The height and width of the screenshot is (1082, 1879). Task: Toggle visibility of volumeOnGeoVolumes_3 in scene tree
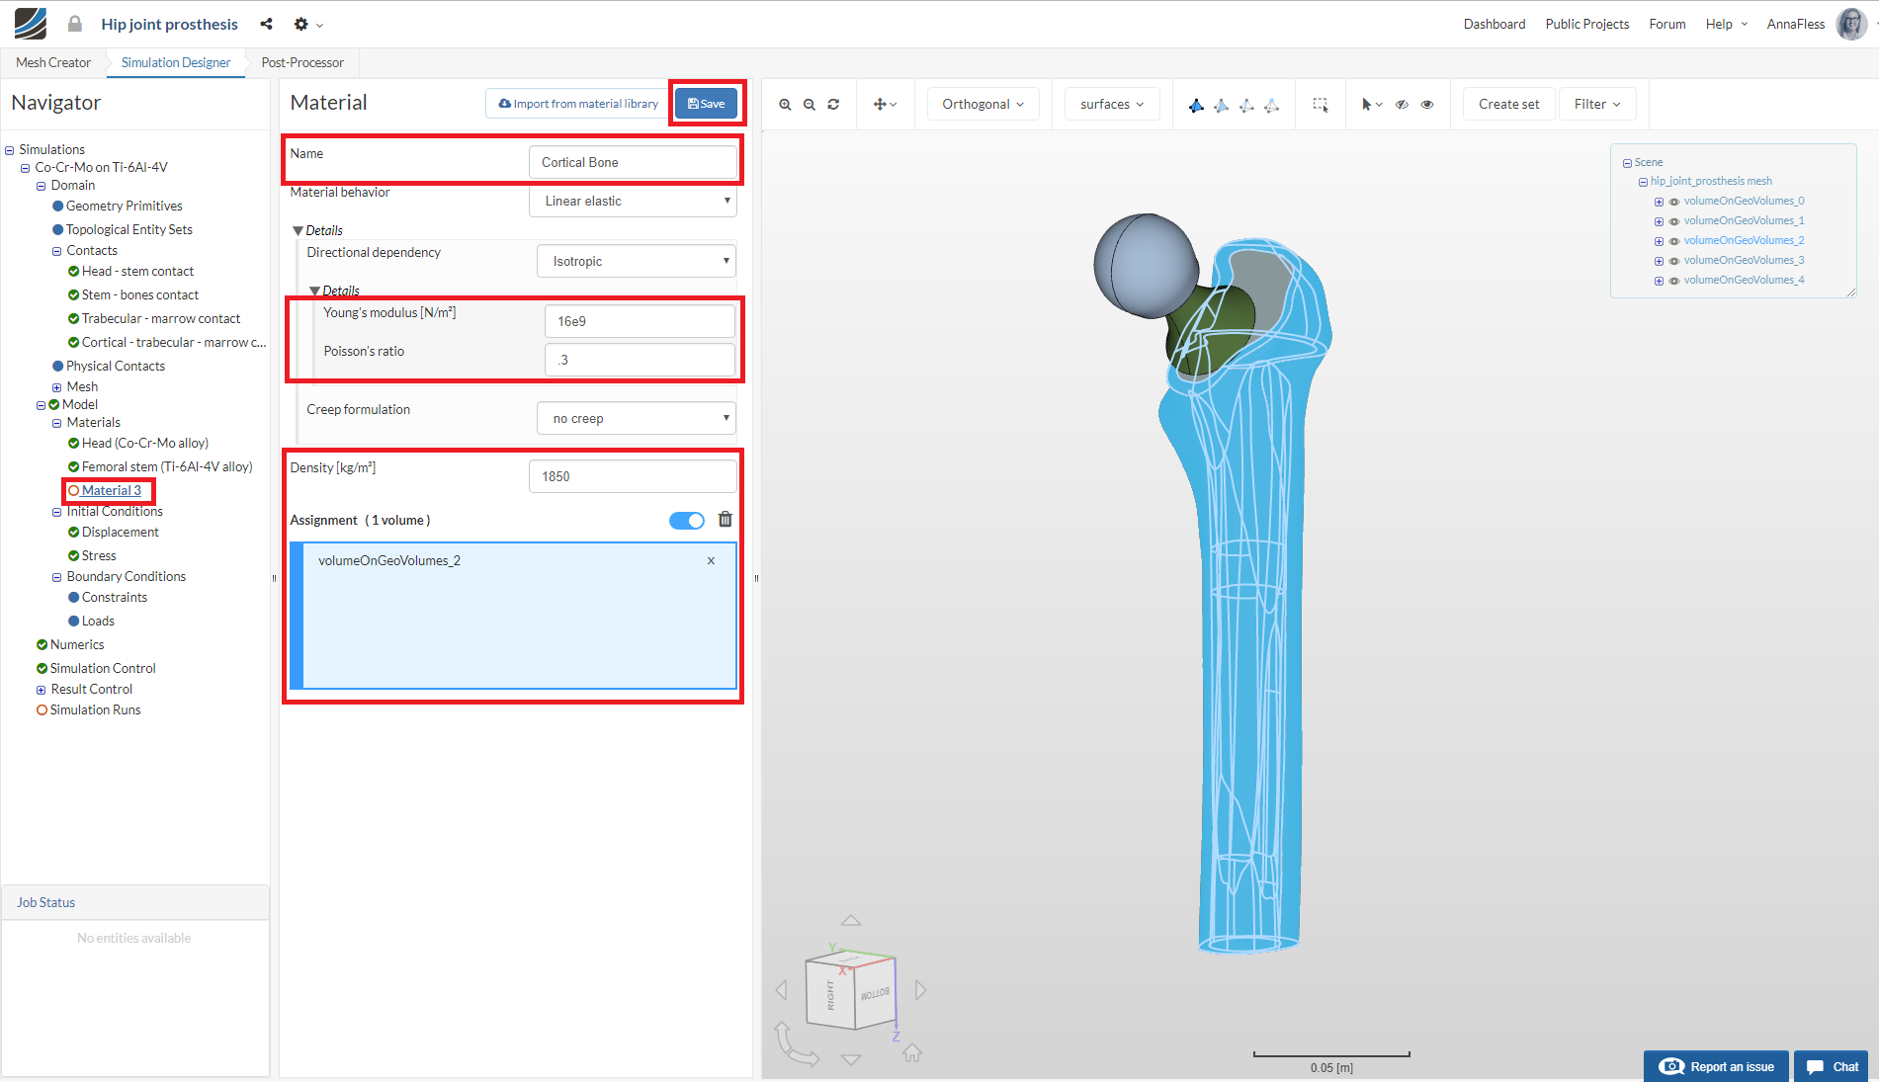[1674, 261]
